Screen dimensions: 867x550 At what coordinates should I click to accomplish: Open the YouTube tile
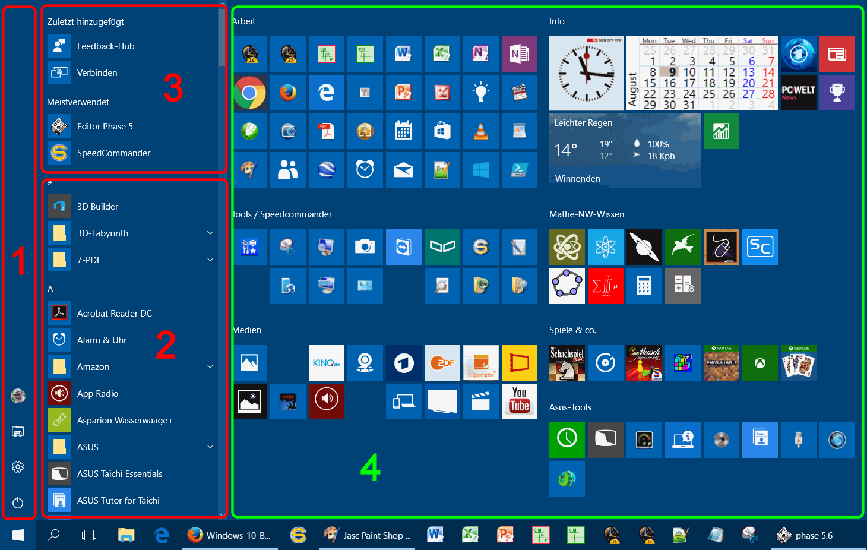point(519,402)
